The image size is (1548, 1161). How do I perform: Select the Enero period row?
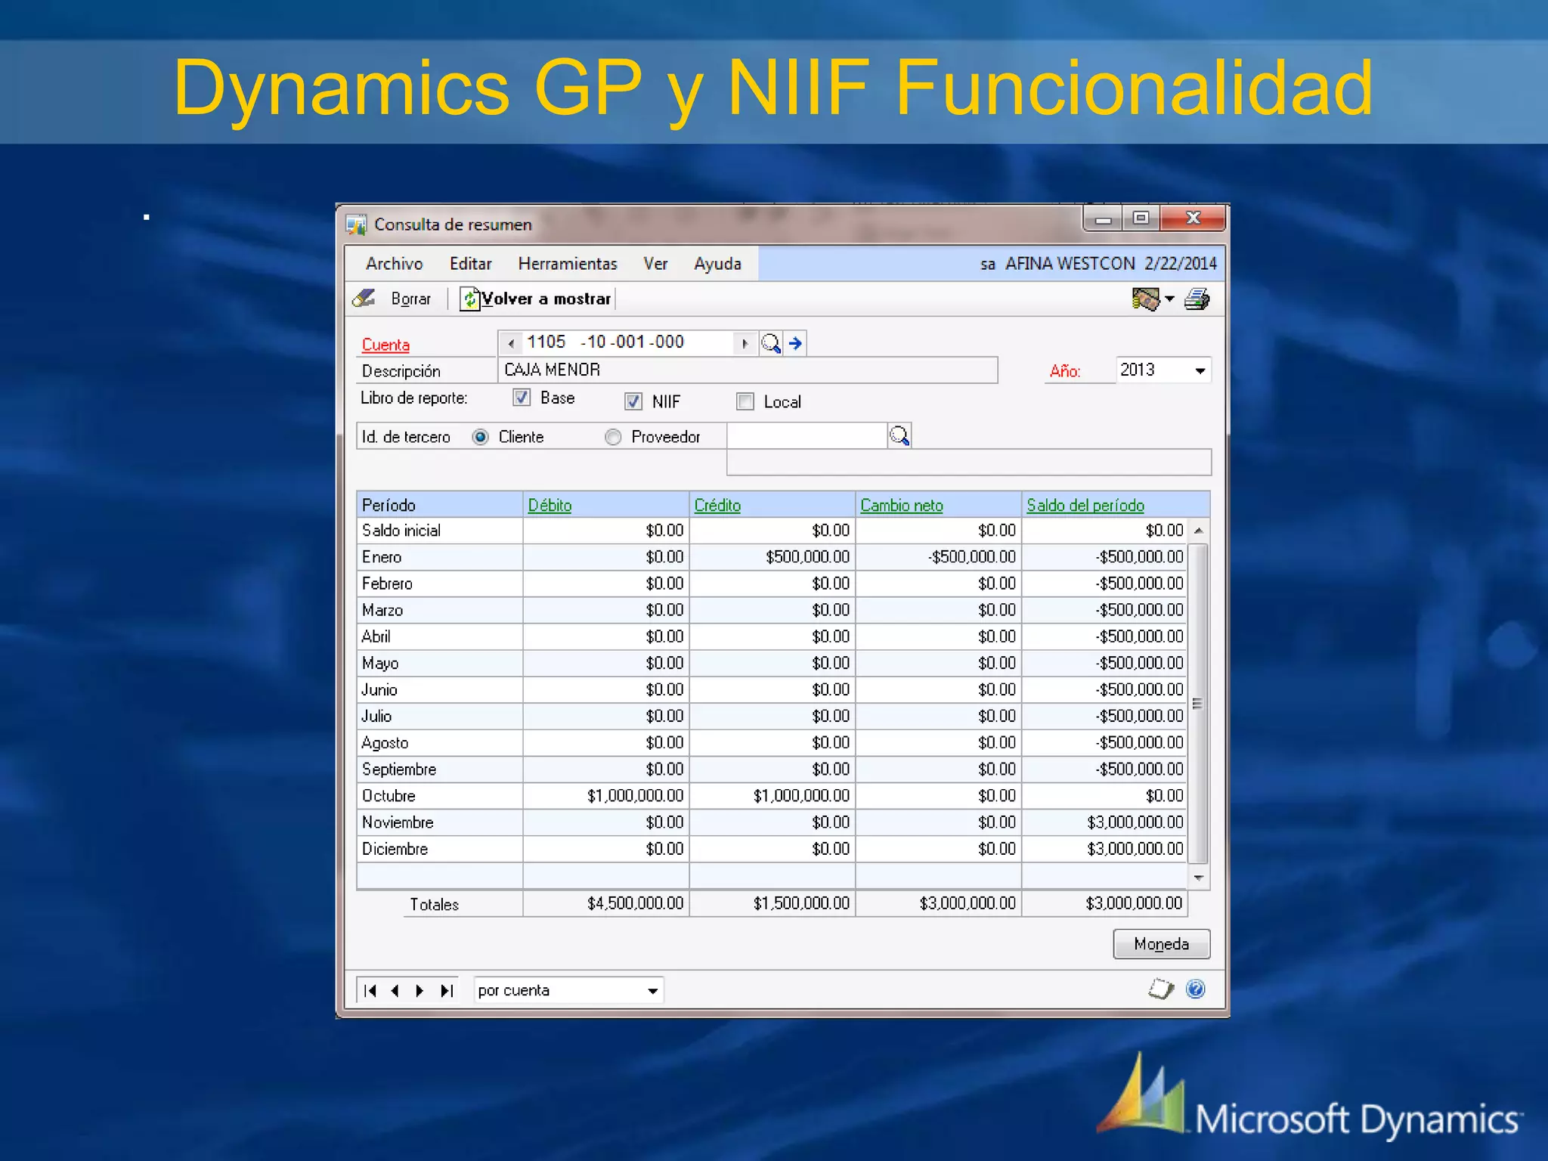coord(772,557)
